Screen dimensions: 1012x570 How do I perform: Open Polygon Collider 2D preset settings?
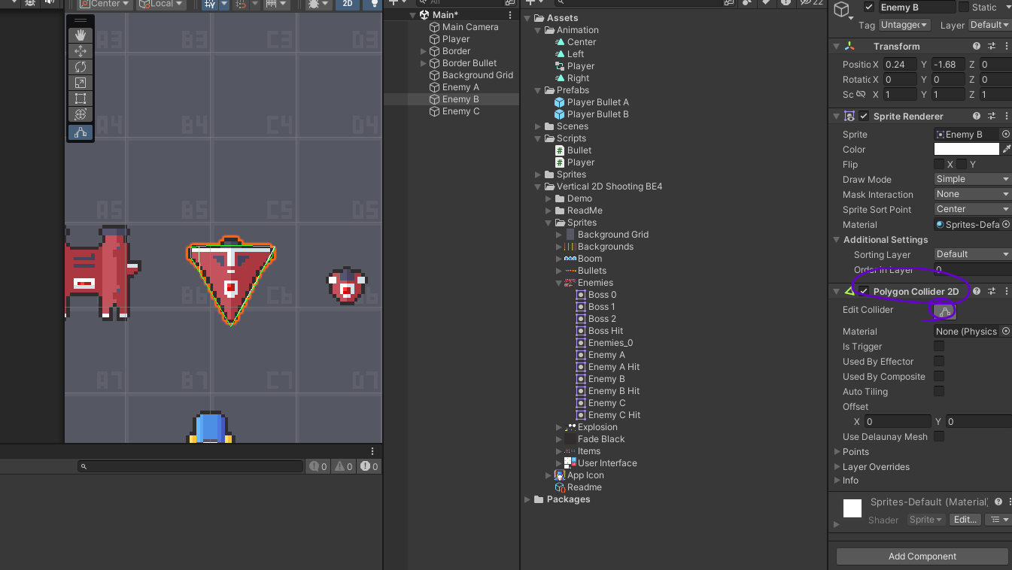point(992,292)
